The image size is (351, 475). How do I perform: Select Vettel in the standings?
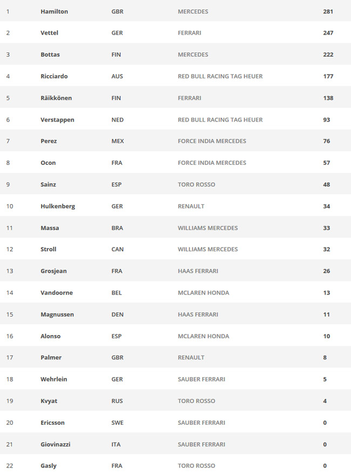tap(49, 33)
